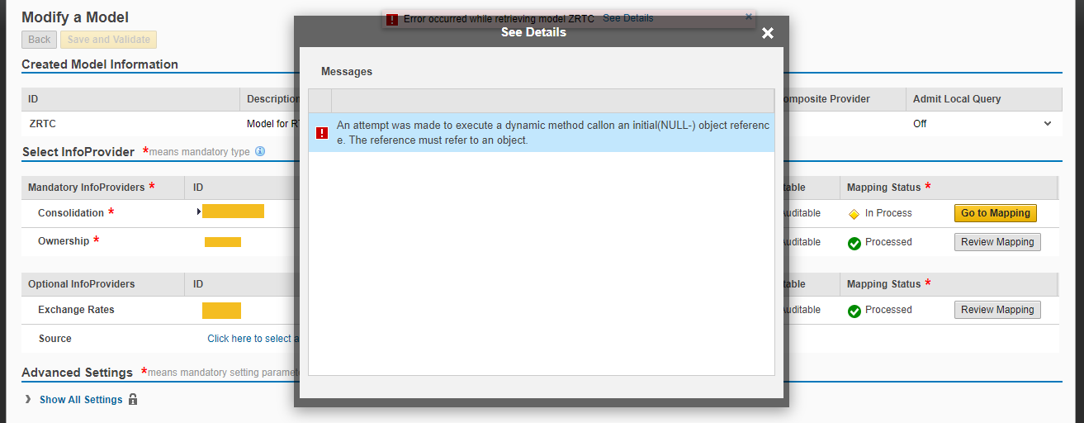Open the Admit Local Query dropdown
The height and width of the screenshot is (423, 1084).
click(x=1048, y=124)
